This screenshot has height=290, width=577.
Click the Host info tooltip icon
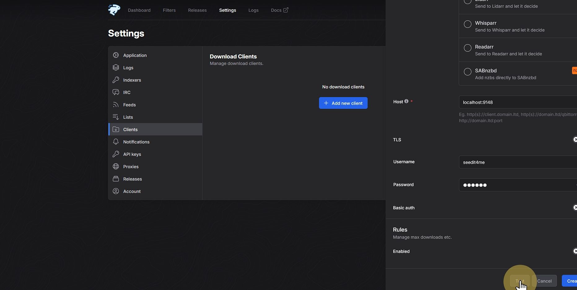click(406, 101)
